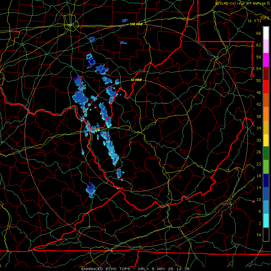Click the white swatch in the tops legend

[x=266, y=33]
